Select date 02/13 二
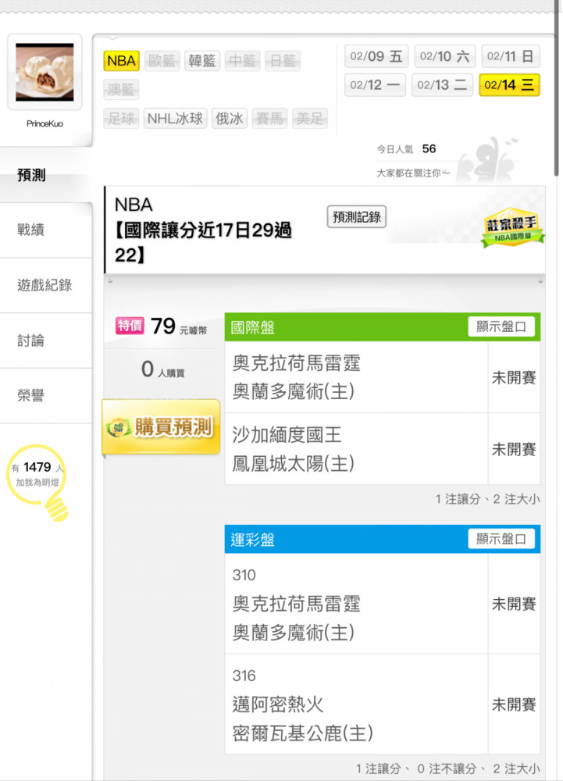This screenshot has width=563, height=781. (442, 84)
